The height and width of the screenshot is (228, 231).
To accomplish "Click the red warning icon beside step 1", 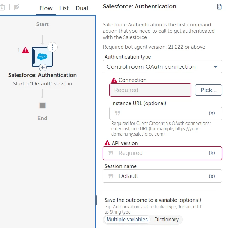I will coord(25,50).
